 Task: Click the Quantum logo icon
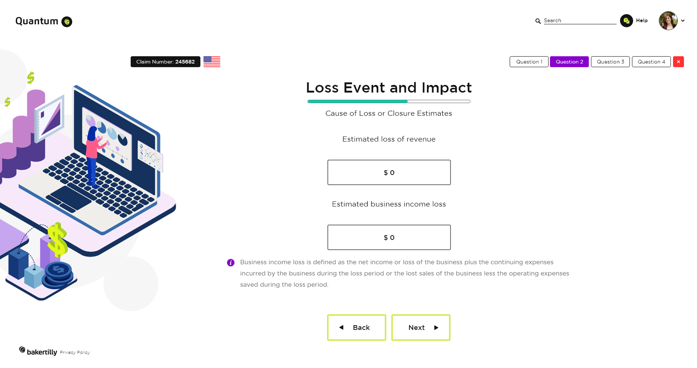click(x=67, y=22)
